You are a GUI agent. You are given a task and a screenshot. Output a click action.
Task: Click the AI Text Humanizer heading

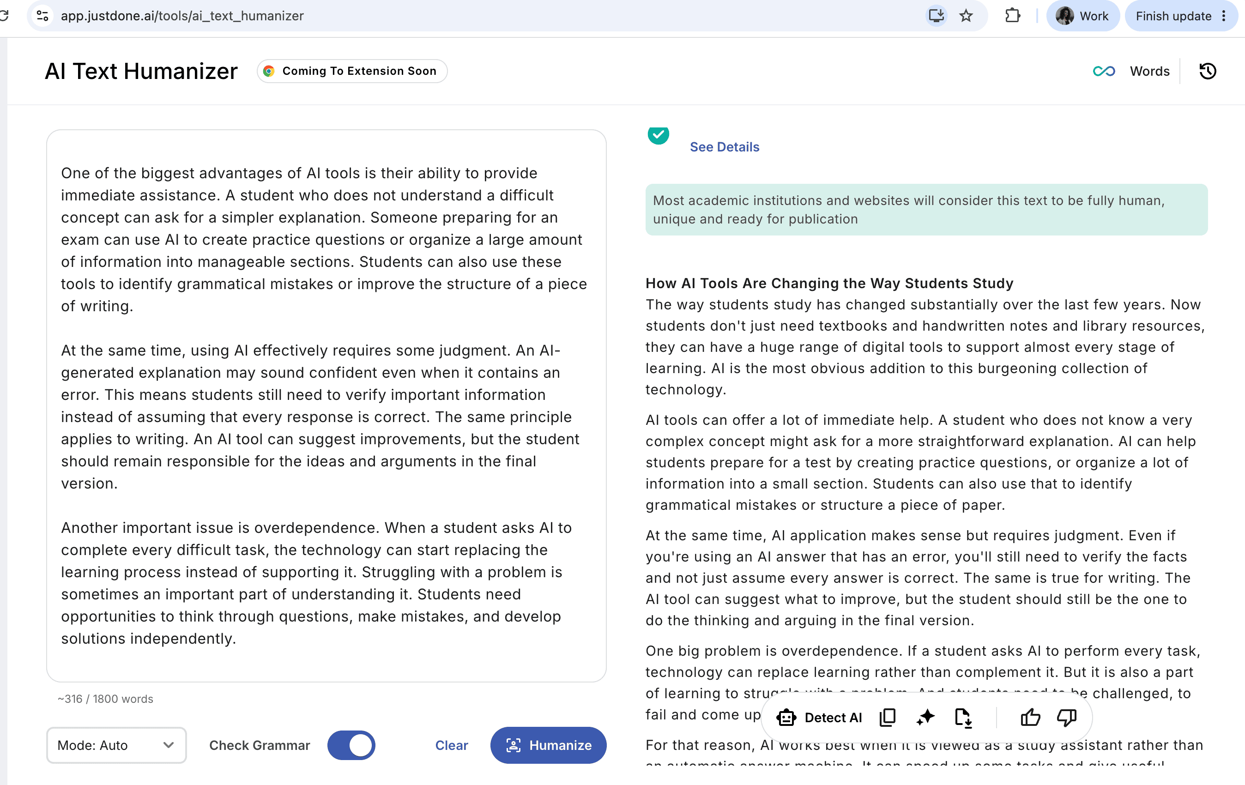click(x=141, y=72)
